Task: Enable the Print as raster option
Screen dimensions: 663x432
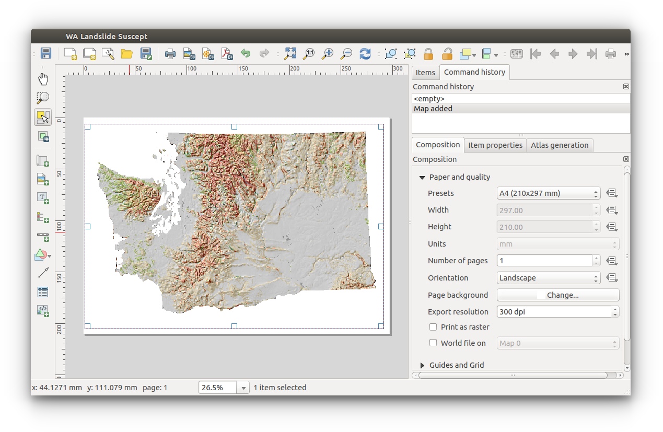Action: click(x=433, y=326)
